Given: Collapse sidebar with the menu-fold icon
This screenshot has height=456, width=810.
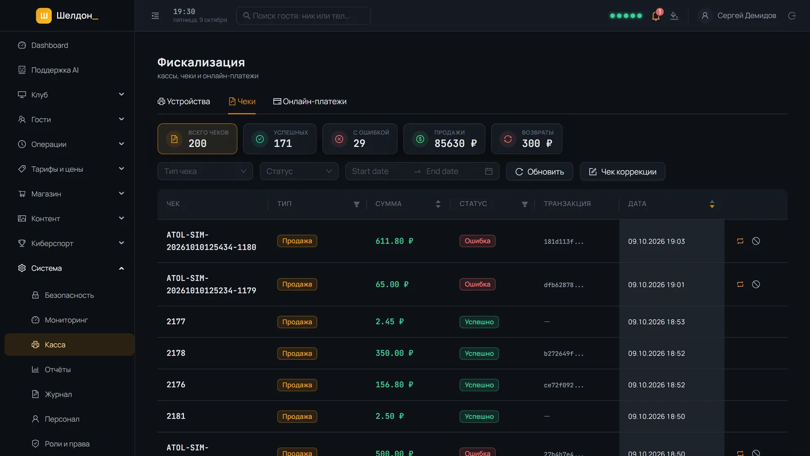Looking at the screenshot, I should tap(155, 16).
